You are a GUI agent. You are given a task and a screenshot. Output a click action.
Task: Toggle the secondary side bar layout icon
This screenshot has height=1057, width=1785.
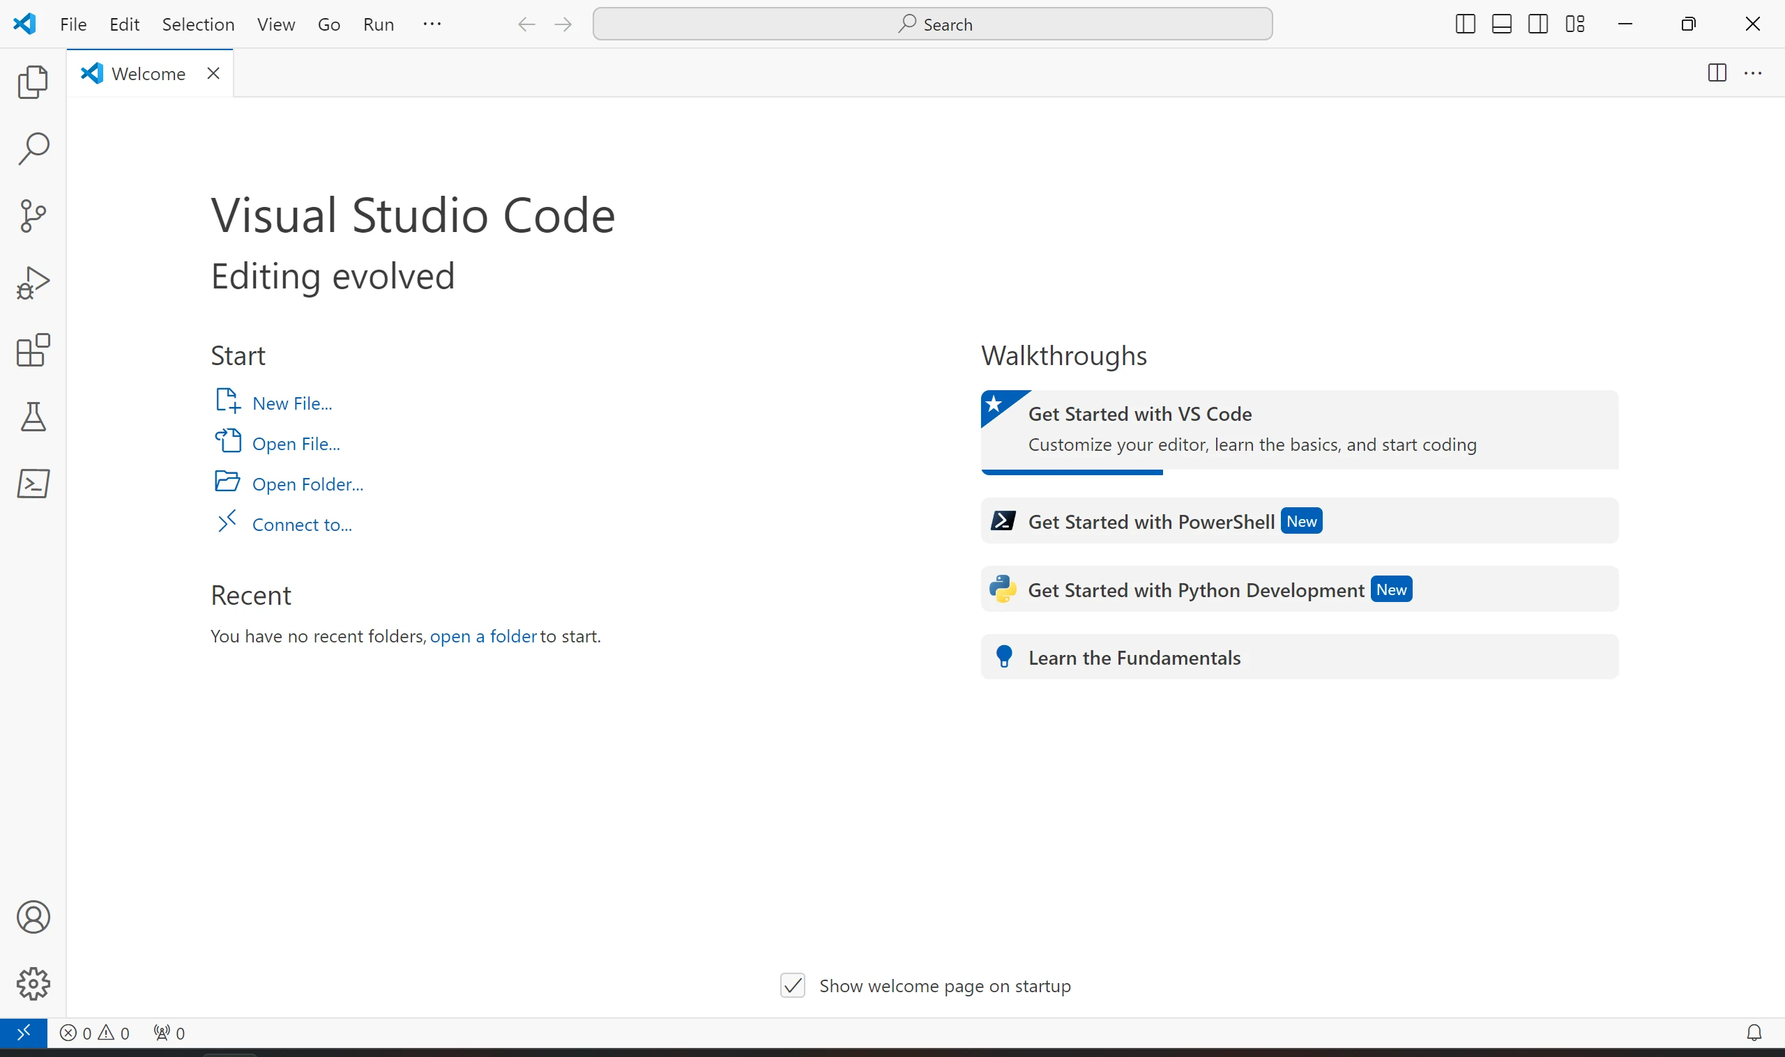(1537, 24)
